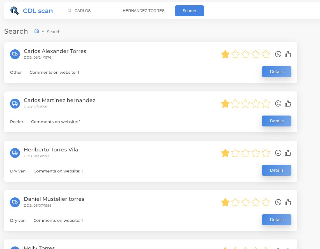This screenshot has height=249, width=320.
Task: Click truck icon for Carlos Alexander Torres
Action: 15,54
